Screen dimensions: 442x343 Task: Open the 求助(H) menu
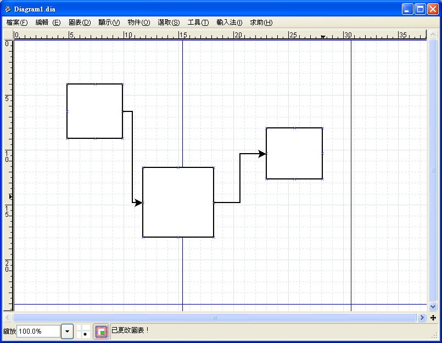tap(261, 23)
